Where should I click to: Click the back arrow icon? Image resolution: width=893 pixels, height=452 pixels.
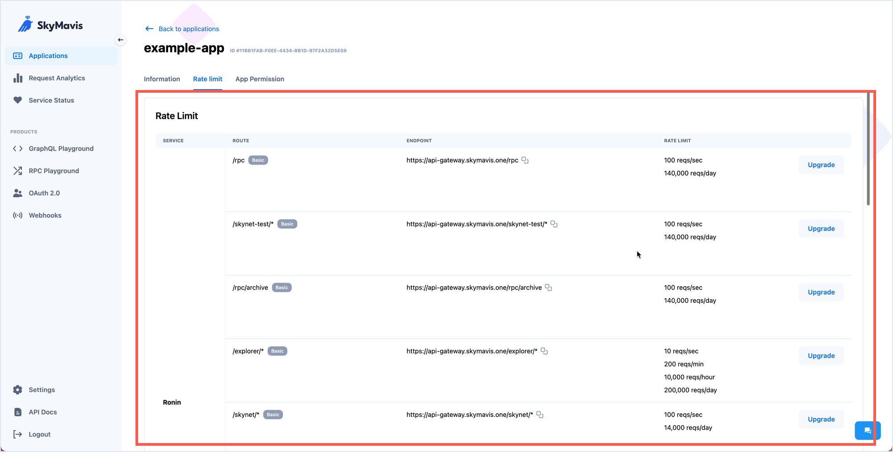coord(149,29)
